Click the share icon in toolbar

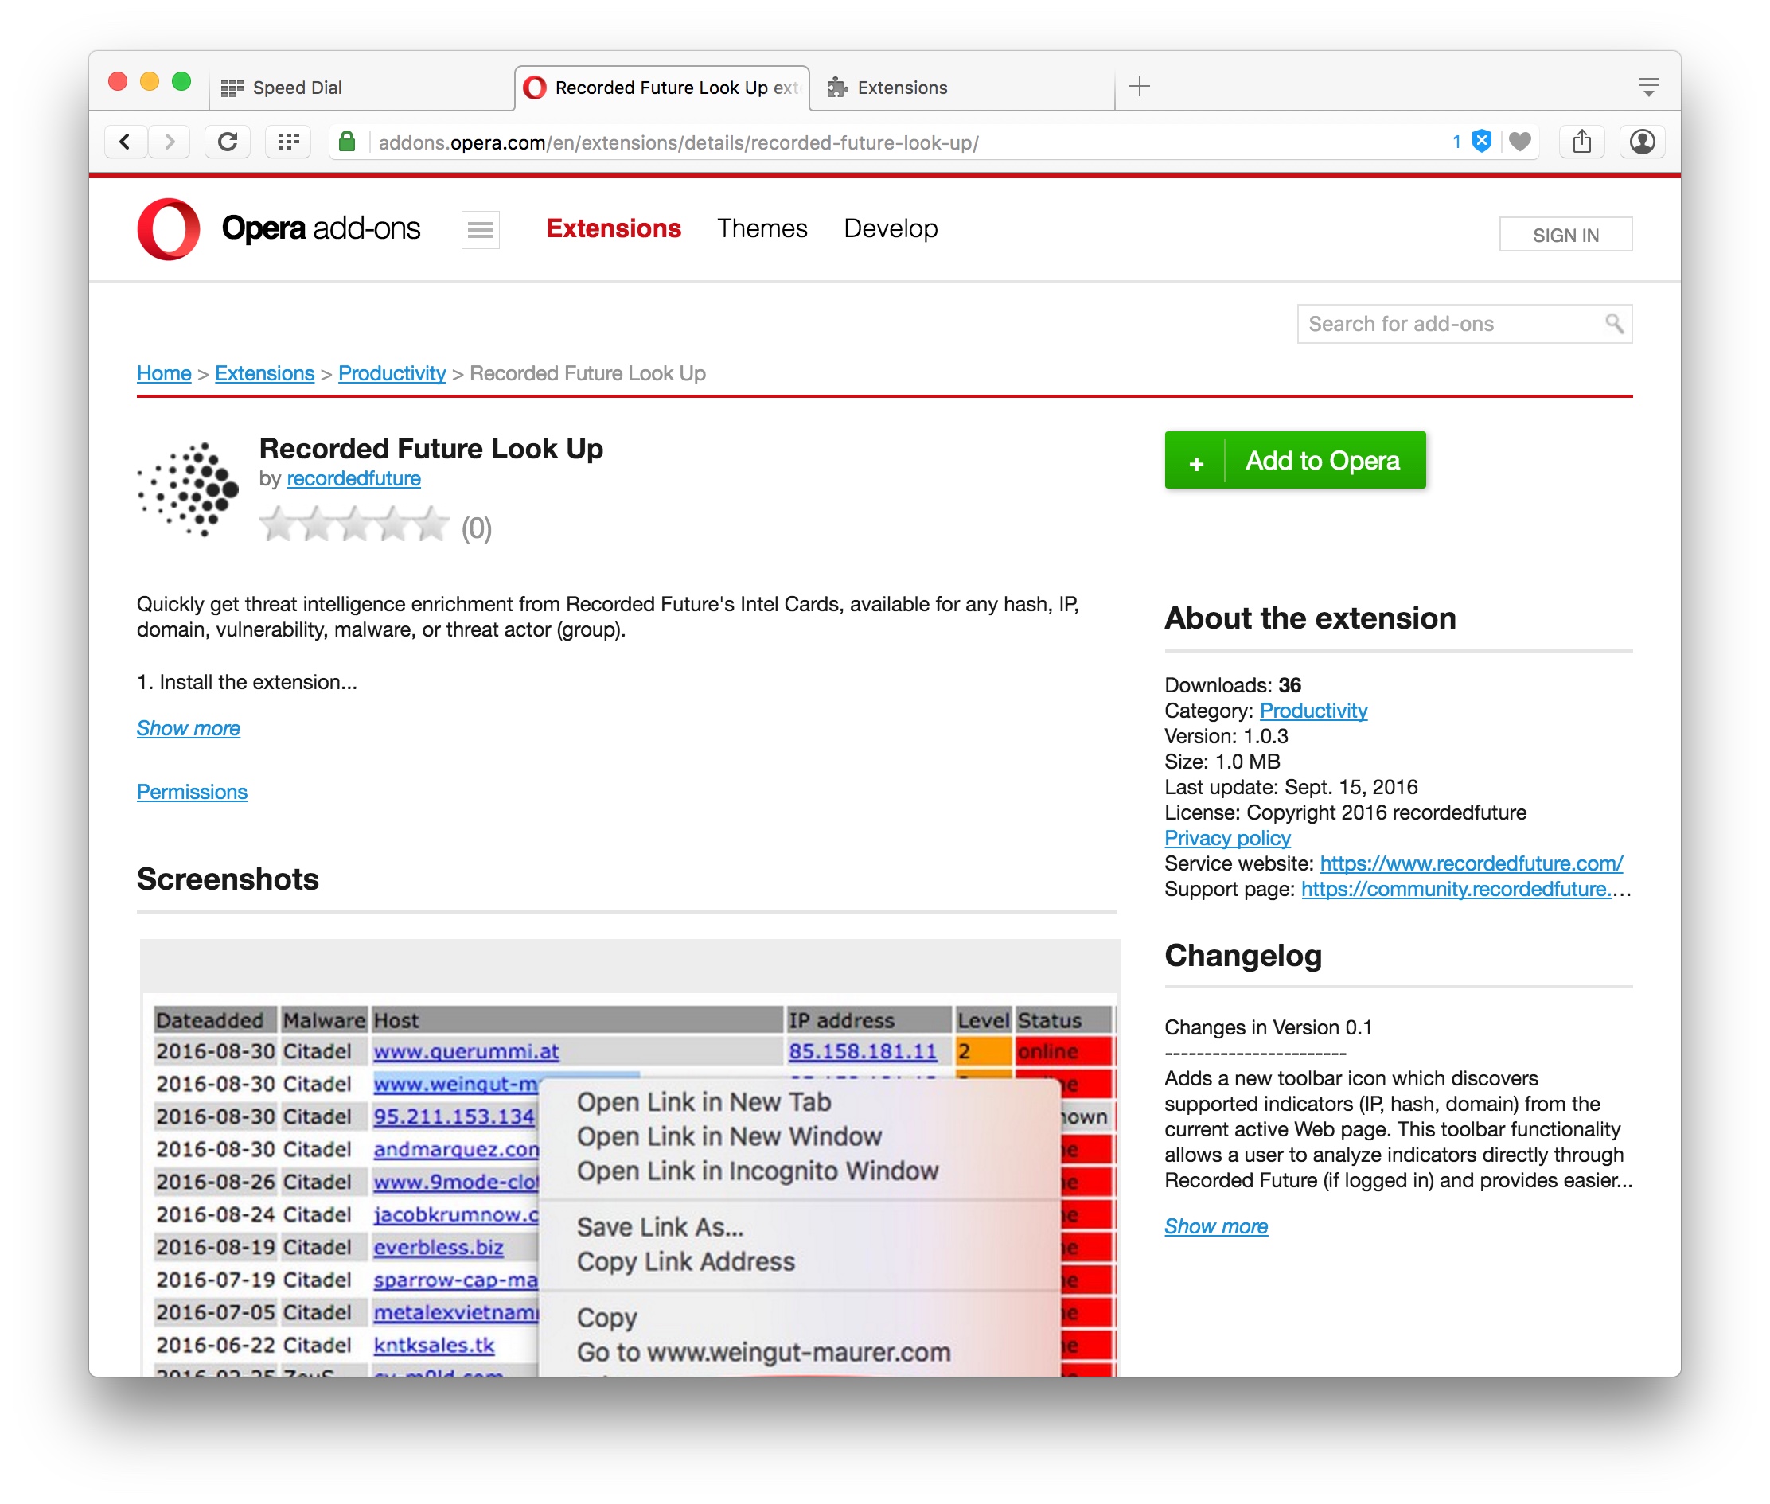1581,142
